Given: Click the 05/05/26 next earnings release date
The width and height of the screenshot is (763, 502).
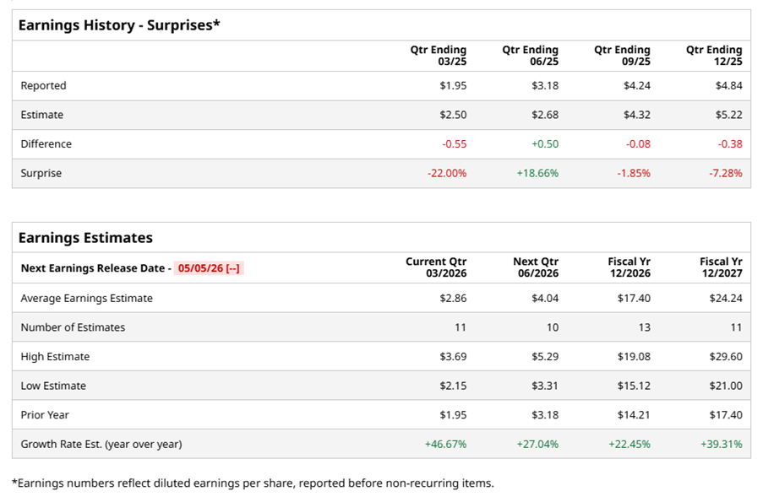Looking at the screenshot, I should 209,268.
